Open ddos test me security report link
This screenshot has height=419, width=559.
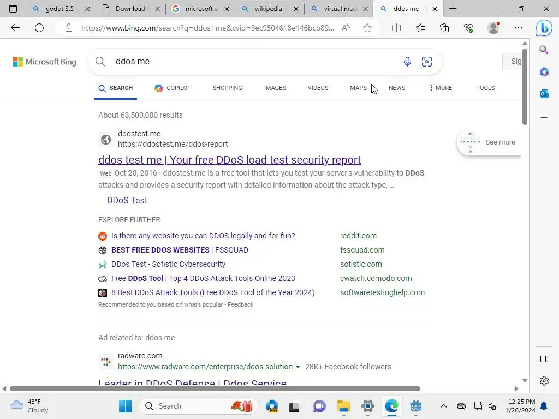tap(230, 160)
